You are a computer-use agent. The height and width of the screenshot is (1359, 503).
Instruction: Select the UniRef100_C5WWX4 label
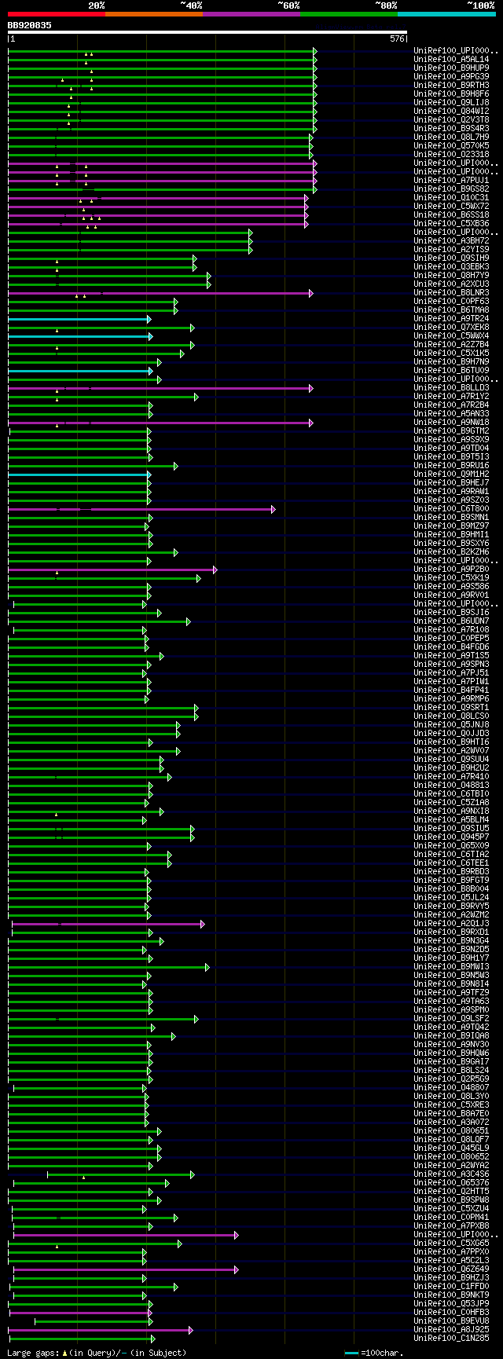tap(451, 336)
